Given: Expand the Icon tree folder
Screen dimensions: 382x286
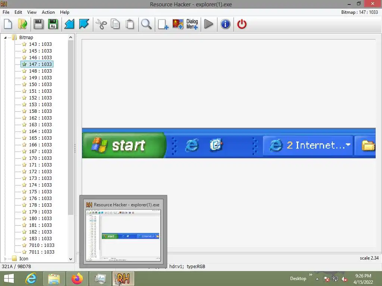Looking at the screenshot, I should coord(5,259).
